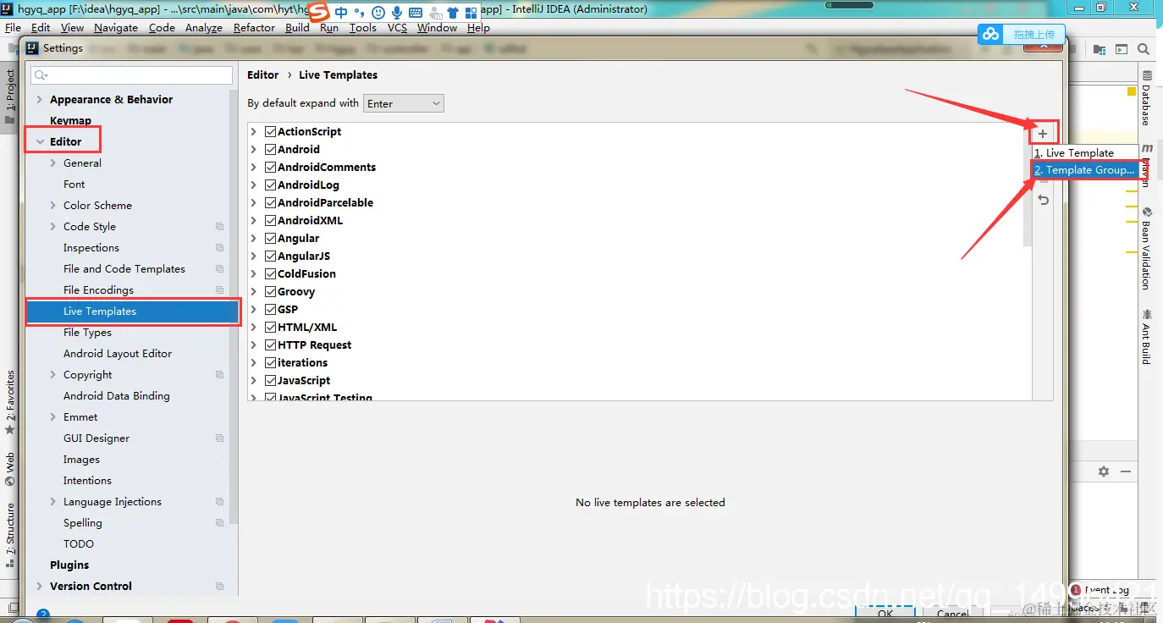
Task: Click the Sogou skin shirt icon
Action: pos(454,13)
